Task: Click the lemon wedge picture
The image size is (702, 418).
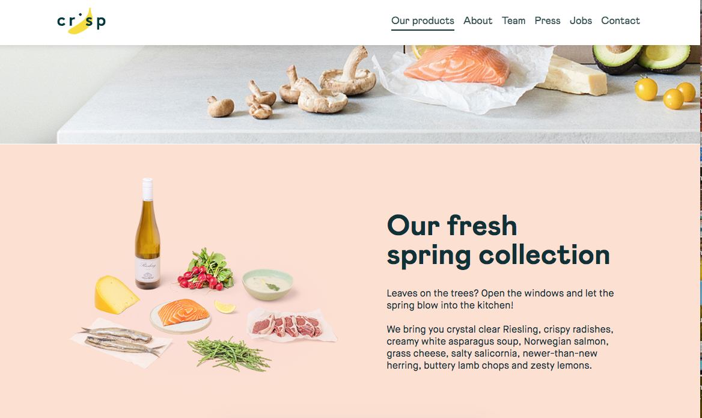Action: (225, 307)
